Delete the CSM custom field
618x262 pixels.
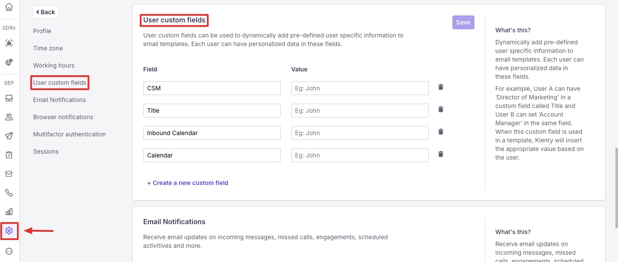coord(440,87)
